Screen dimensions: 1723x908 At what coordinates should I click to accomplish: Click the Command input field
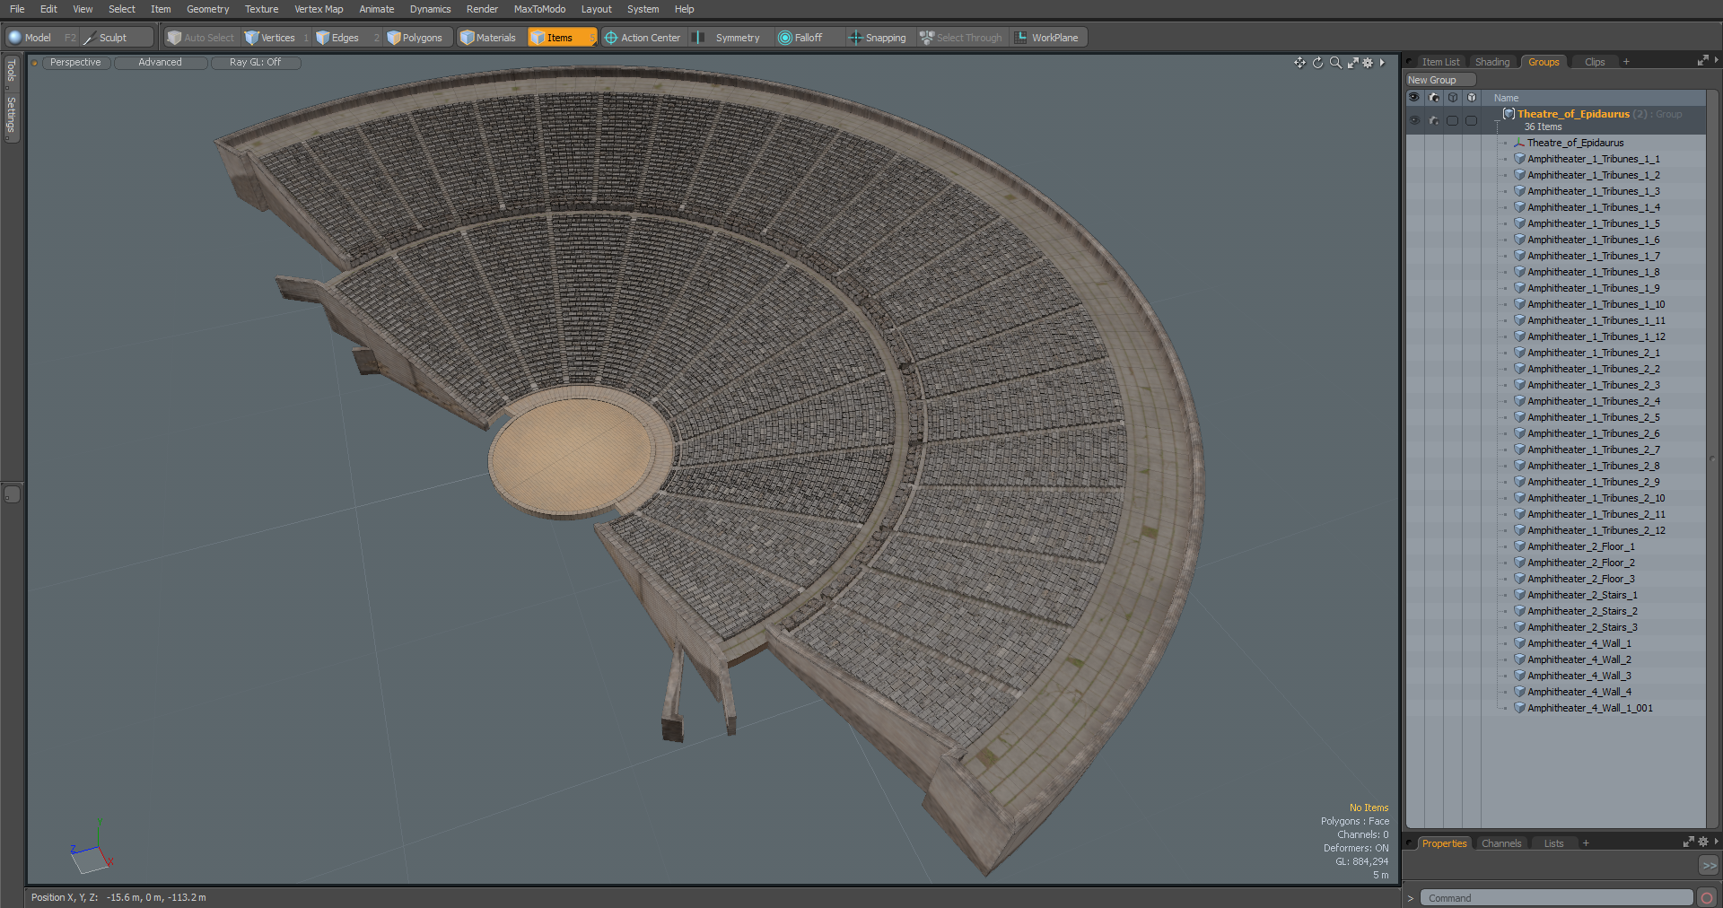click(x=1556, y=898)
